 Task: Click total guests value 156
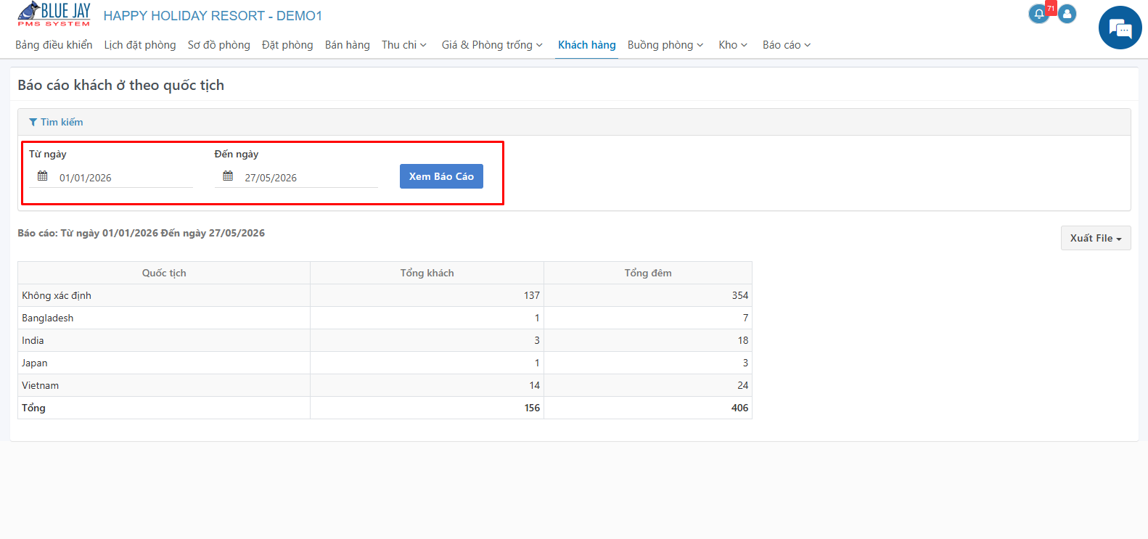tap(532, 408)
